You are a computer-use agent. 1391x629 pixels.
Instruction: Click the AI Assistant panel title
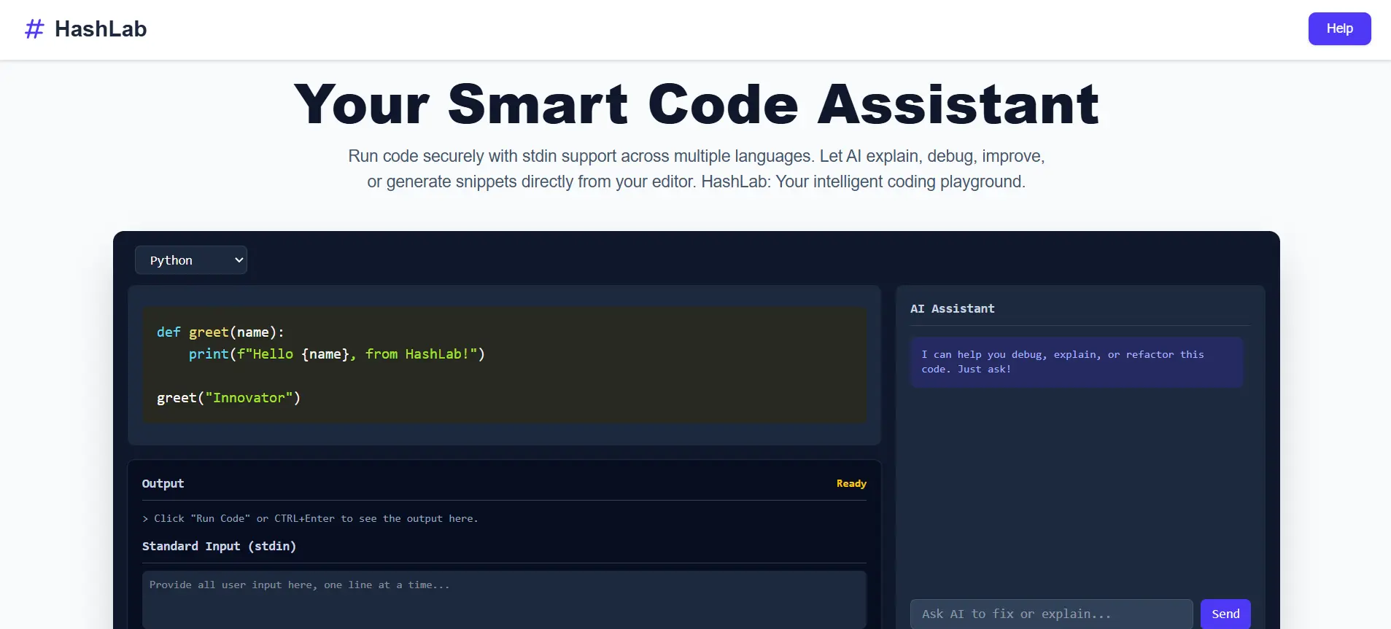click(x=952, y=309)
